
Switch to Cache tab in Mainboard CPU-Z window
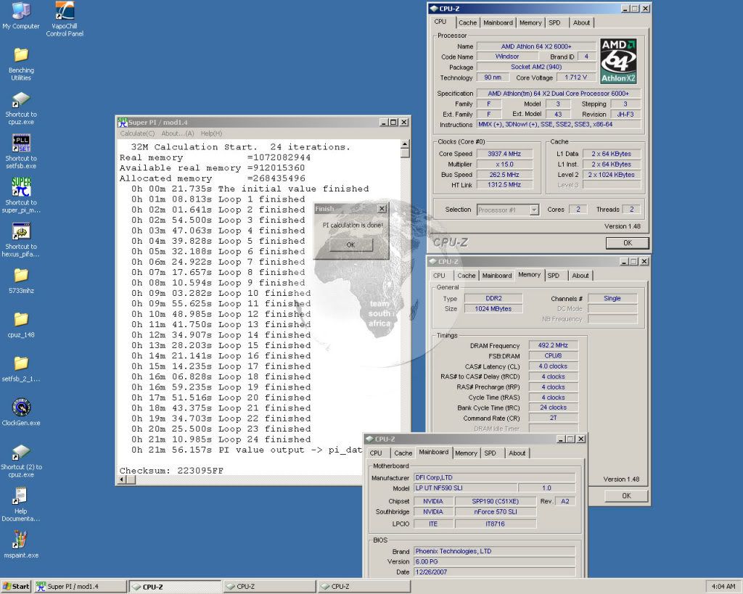click(403, 453)
